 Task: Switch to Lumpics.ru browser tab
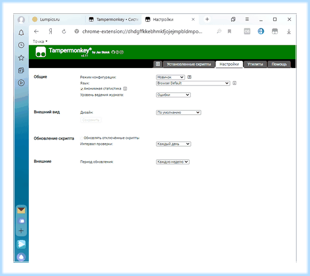57,19
